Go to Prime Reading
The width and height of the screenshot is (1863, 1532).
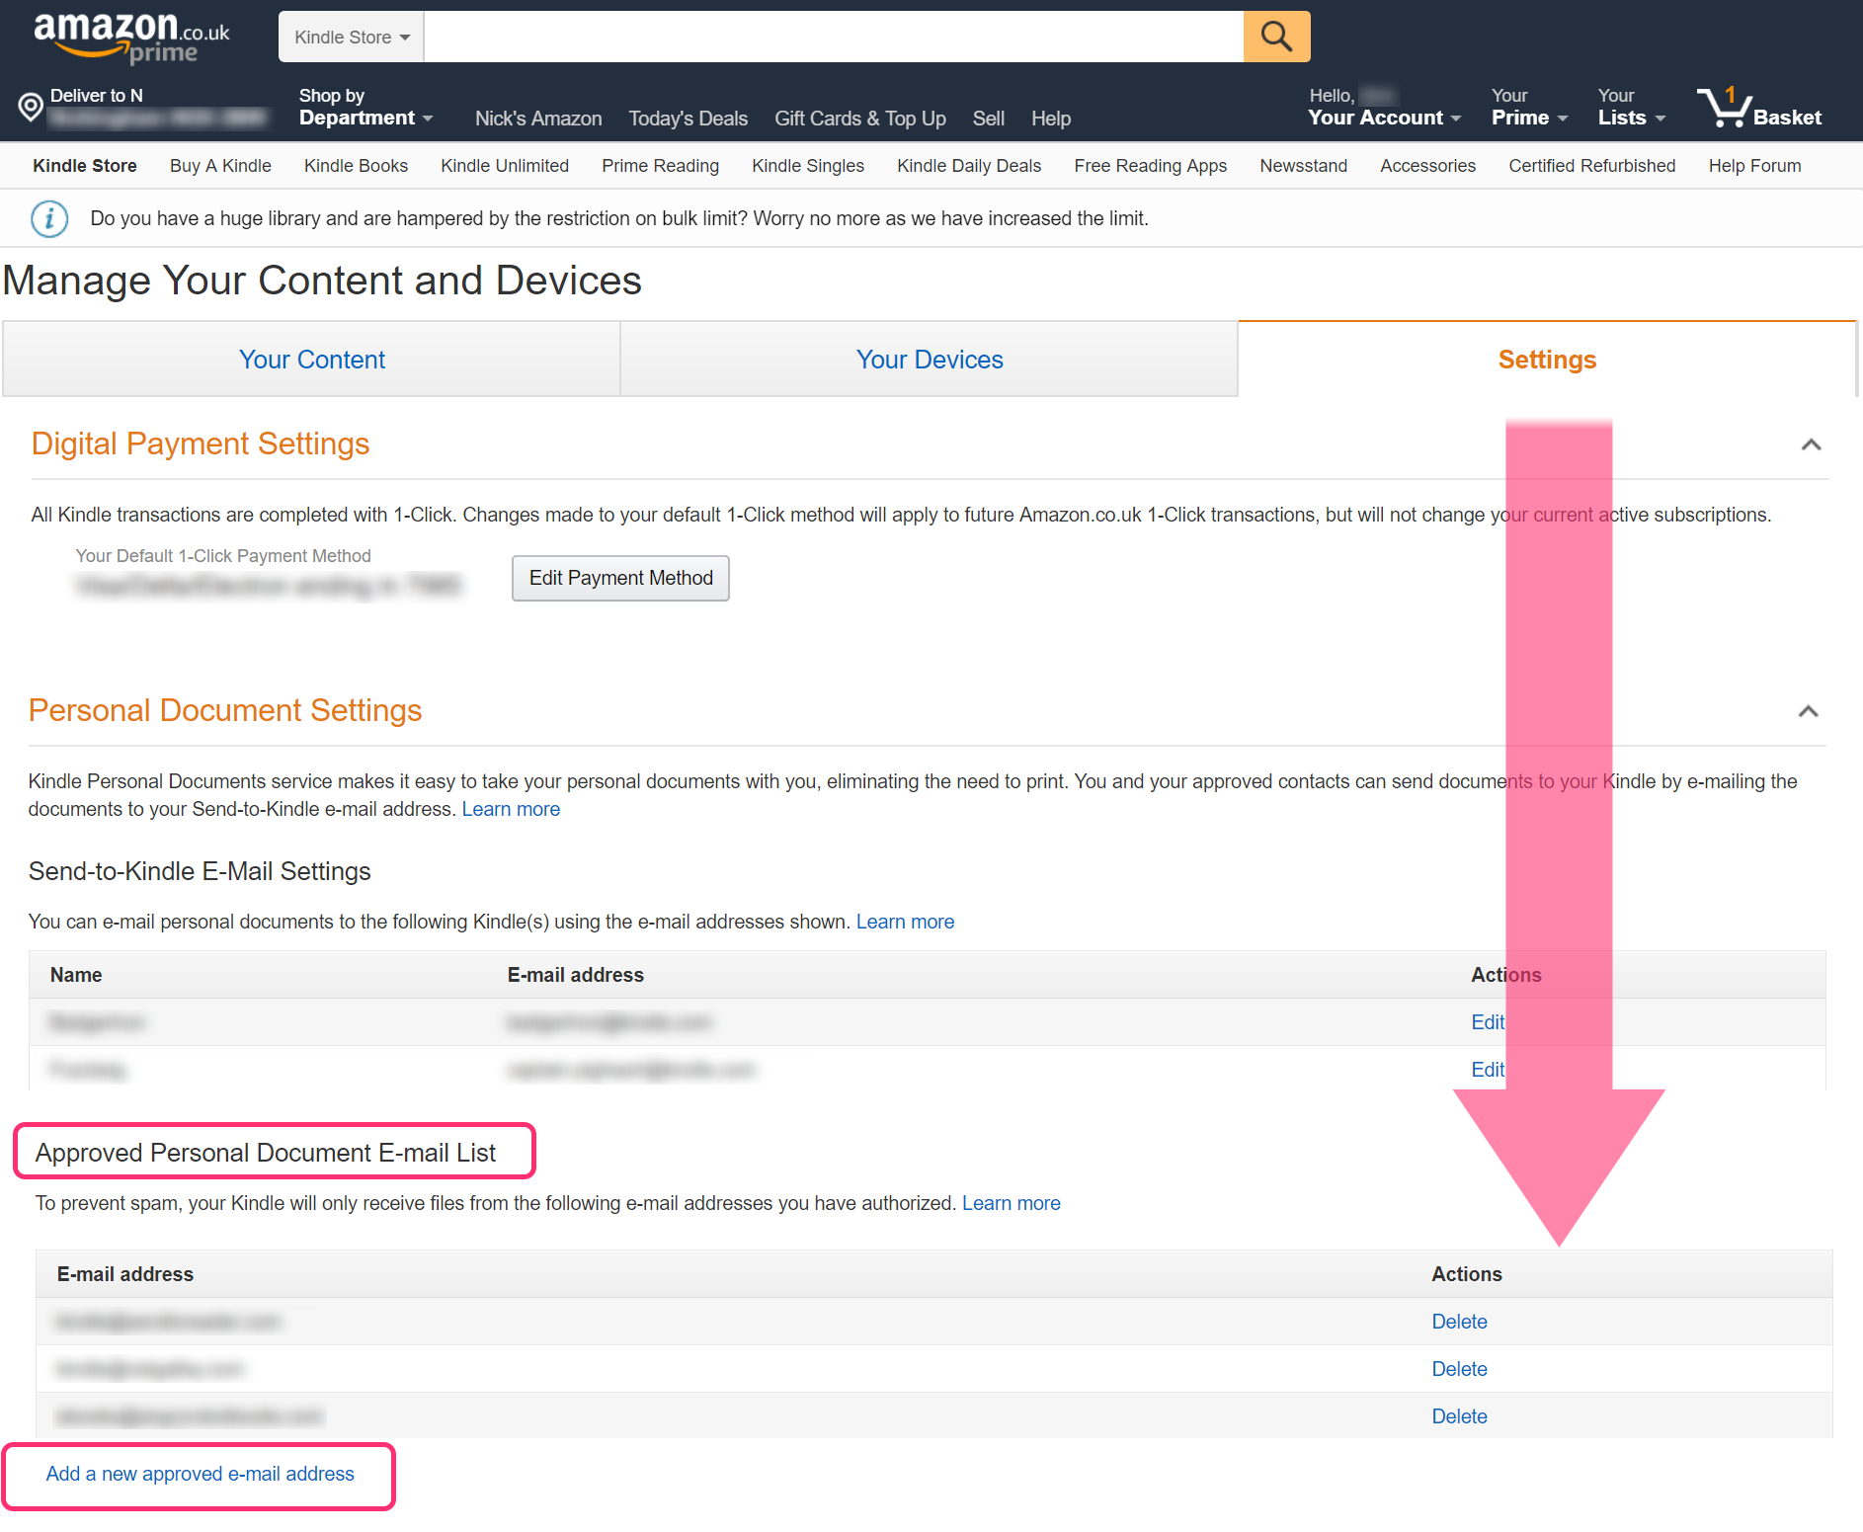point(660,166)
